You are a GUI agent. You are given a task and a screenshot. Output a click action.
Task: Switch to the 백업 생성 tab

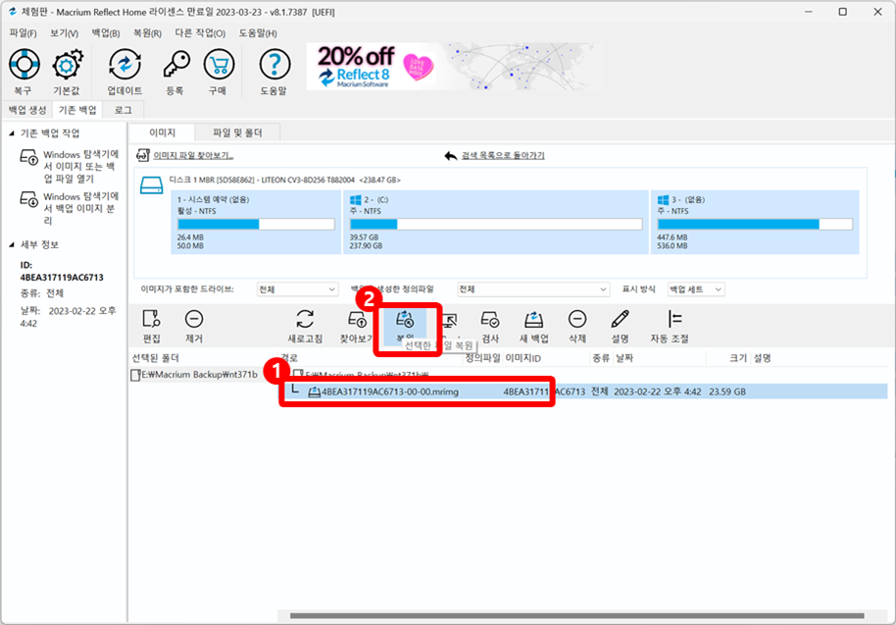click(x=27, y=110)
